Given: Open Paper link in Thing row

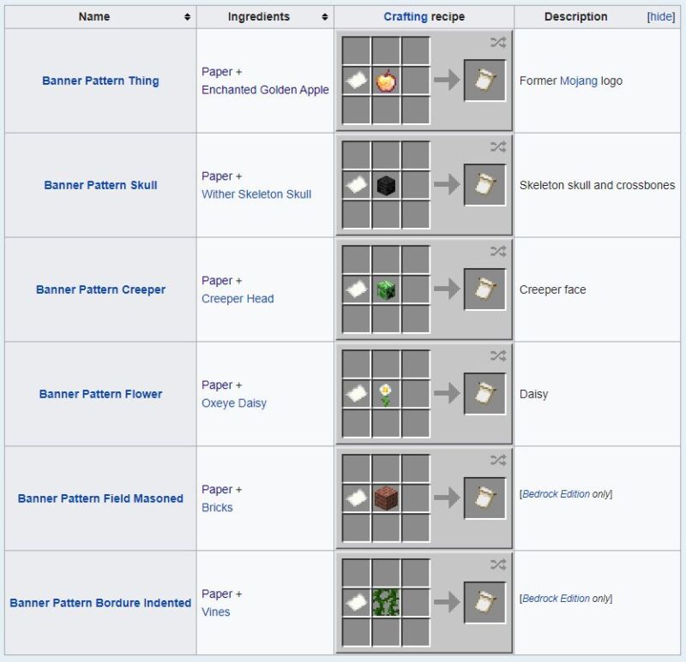Looking at the screenshot, I should point(217,72).
